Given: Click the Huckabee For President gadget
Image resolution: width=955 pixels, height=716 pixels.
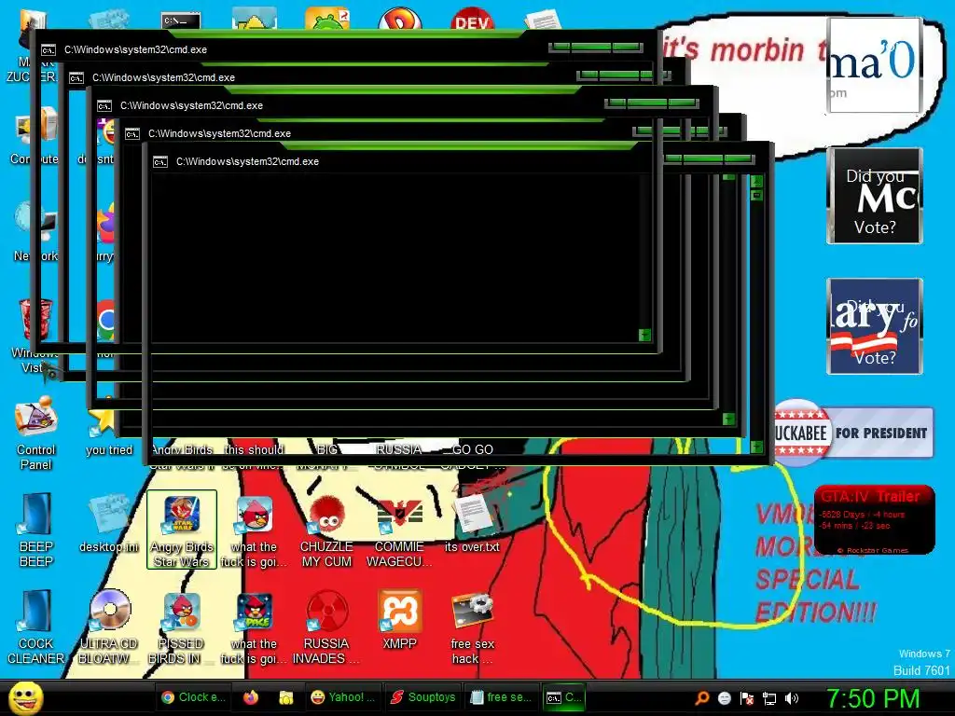Looking at the screenshot, I should [853, 433].
